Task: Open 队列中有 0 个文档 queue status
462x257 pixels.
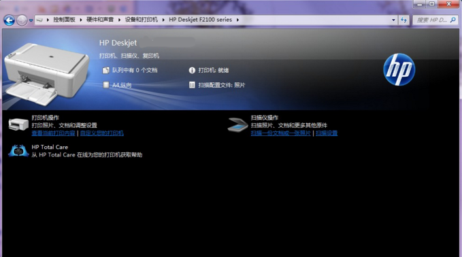Action: coord(135,70)
